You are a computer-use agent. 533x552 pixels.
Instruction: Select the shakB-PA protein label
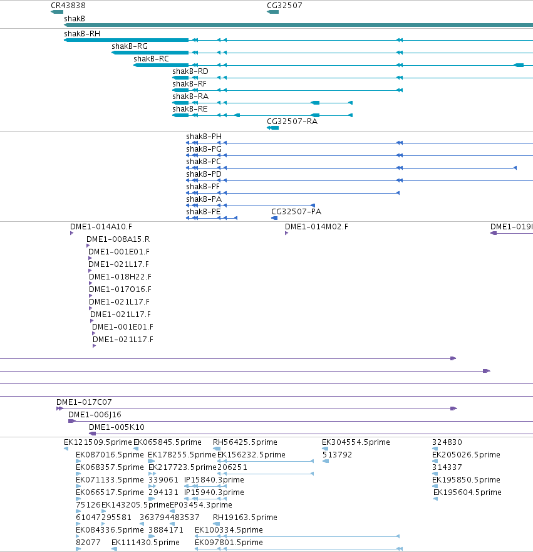coord(204,199)
